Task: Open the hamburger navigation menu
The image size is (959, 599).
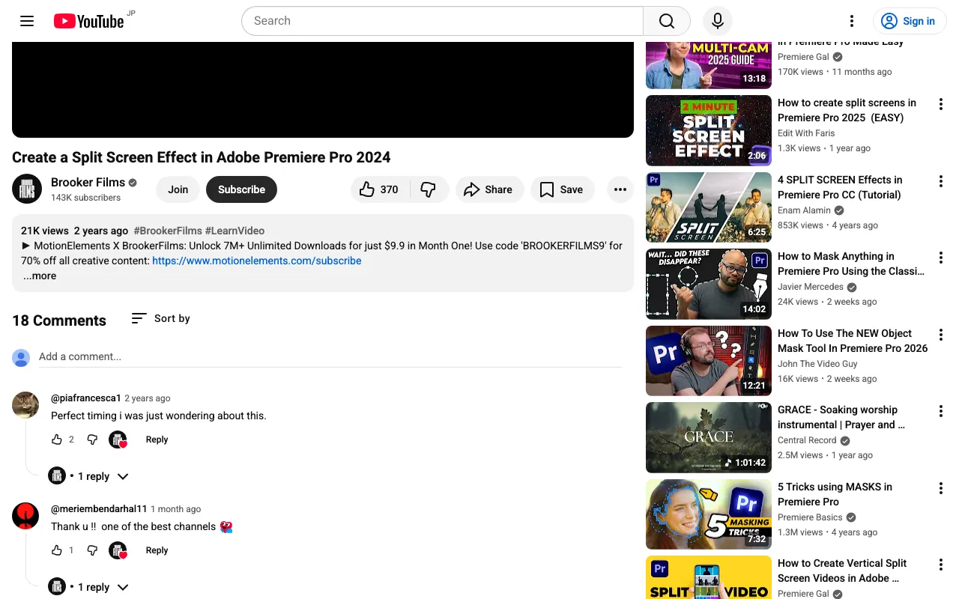Action: click(27, 21)
